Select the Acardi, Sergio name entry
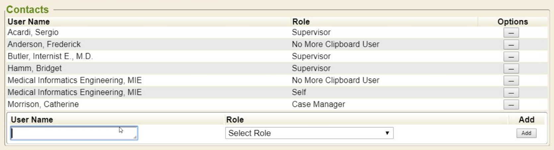Image resolution: width=554 pixels, height=150 pixels. pos(33,32)
